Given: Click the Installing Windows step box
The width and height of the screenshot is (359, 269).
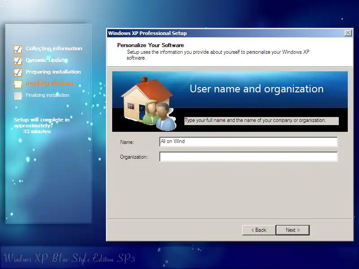Looking at the screenshot, I should pyautogui.click(x=18, y=84).
